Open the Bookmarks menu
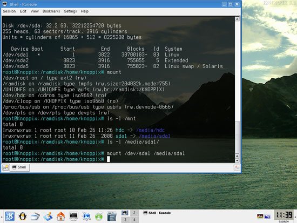 tap(51, 11)
